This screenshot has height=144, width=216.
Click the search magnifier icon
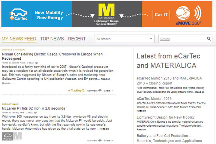(209, 39)
